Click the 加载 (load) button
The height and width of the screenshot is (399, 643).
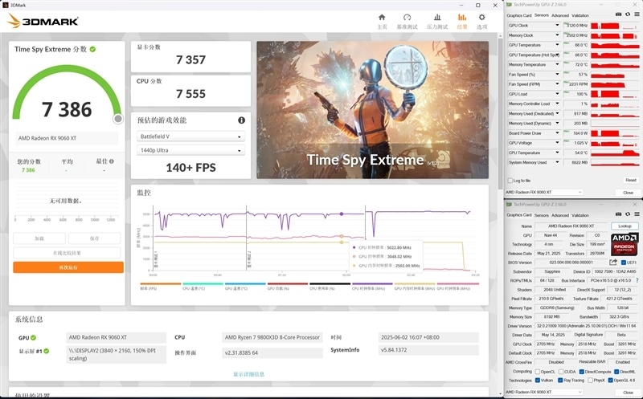(x=39, y=238)
